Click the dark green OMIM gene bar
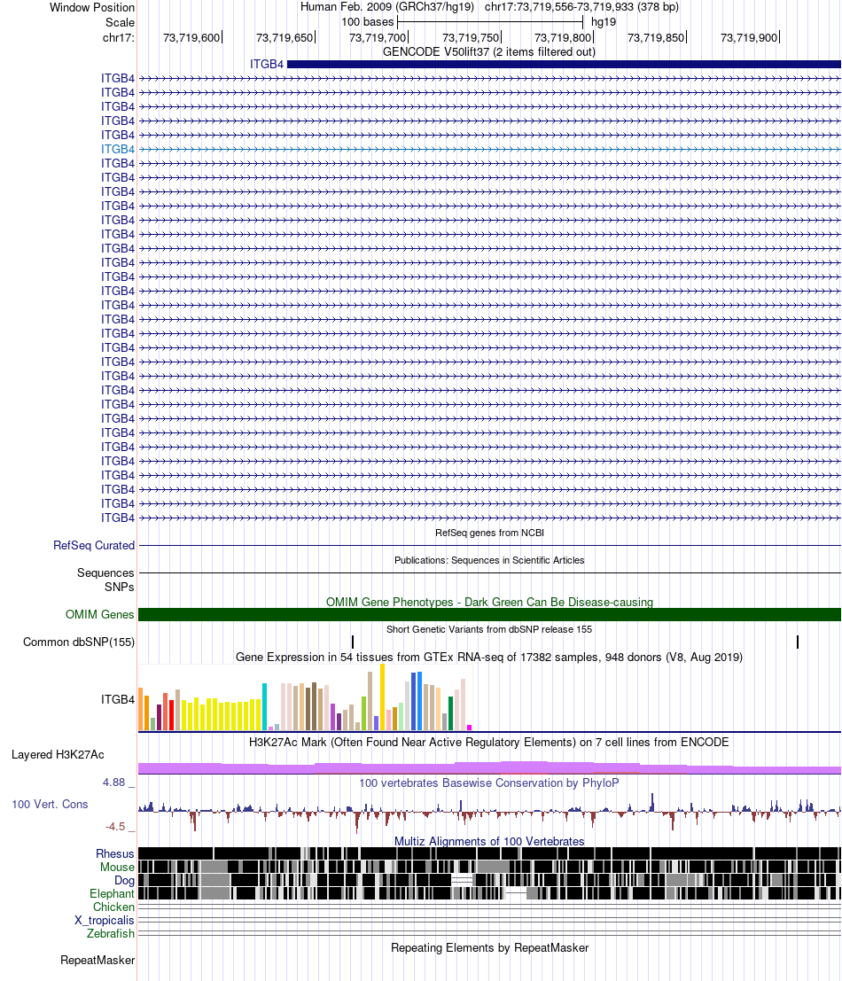Image resolution: width=842 pixels, height=981 pixels. pos(489,614)
